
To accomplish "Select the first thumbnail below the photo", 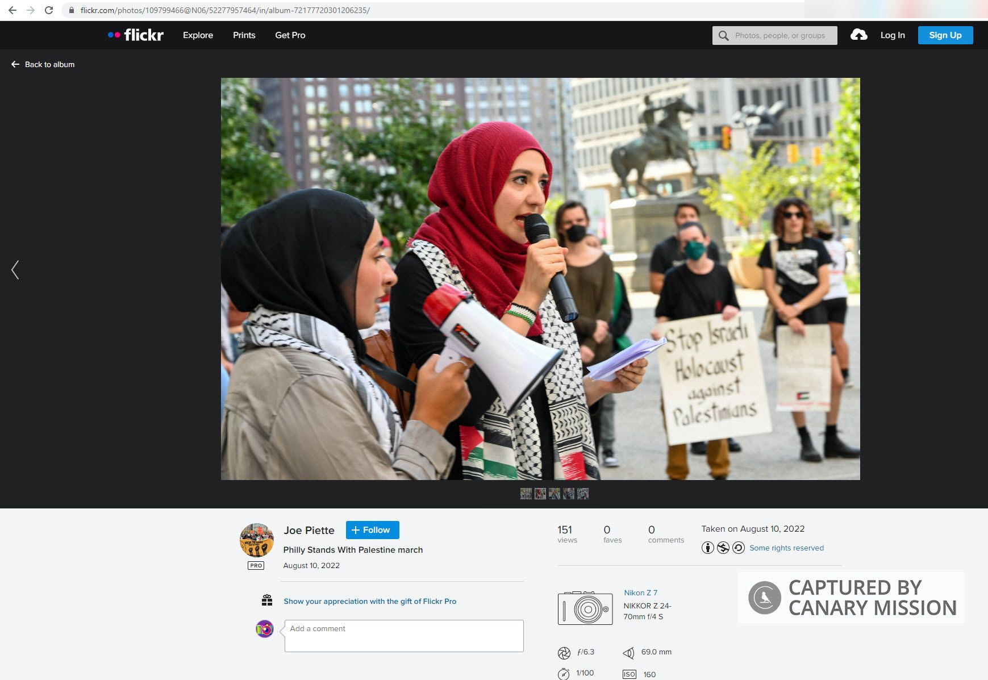I will pos(526,494).
